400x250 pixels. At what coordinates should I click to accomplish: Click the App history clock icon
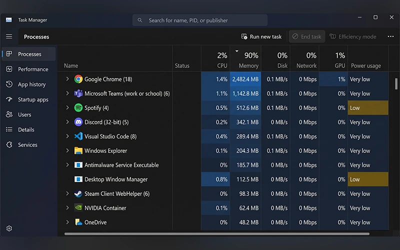coord(9,84)
